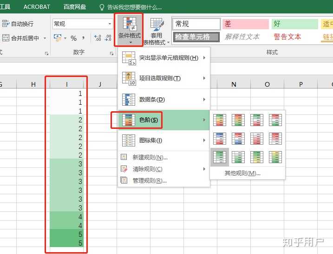Apply yellow-green color scale
333x254 pixels.
275,157
